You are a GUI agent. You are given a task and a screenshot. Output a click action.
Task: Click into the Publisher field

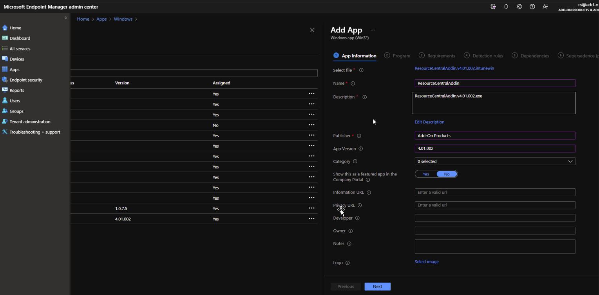pyautogui.click(x=495, y=136)
